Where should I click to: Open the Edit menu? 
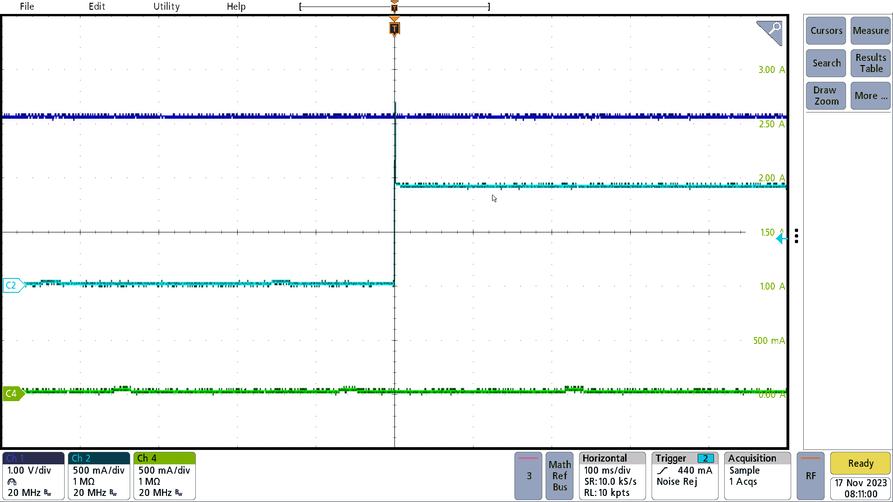tap(97, 7)
